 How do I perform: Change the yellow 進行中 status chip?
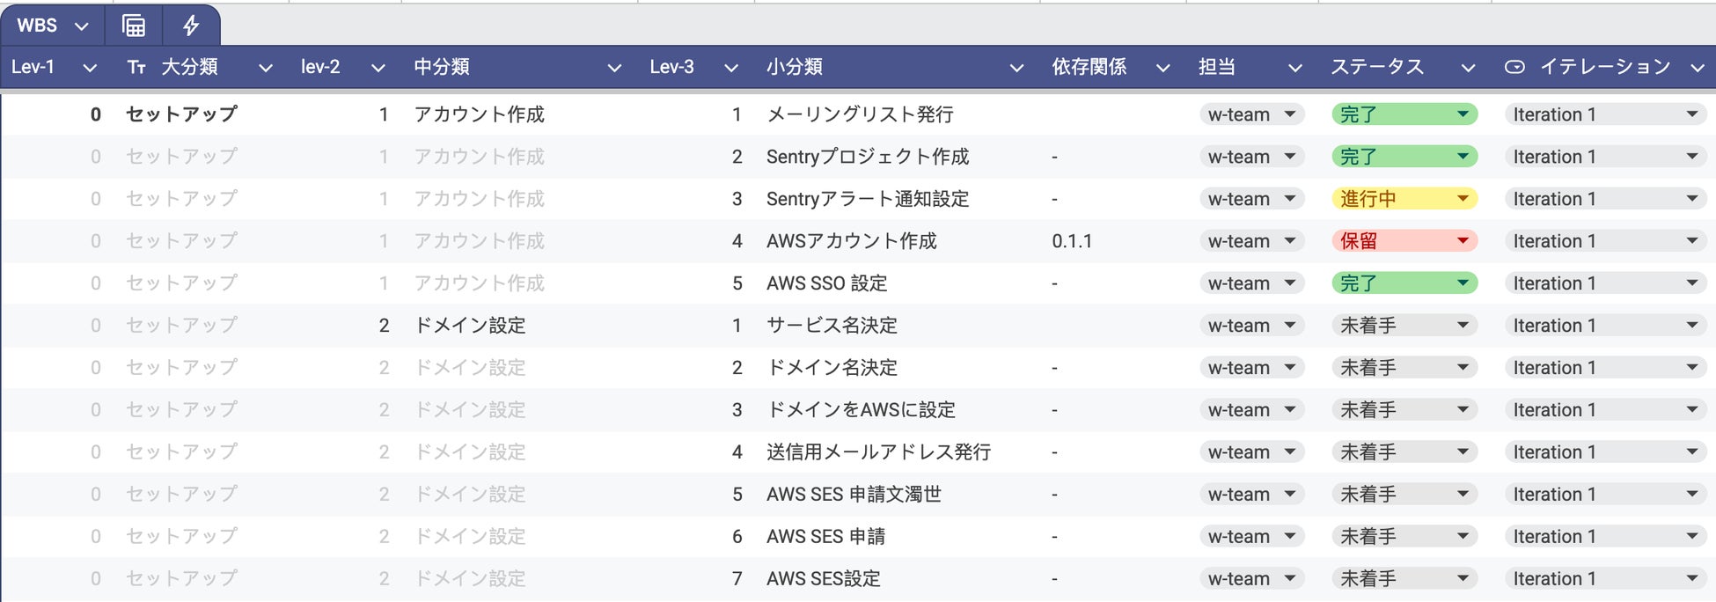point(1462,199)
